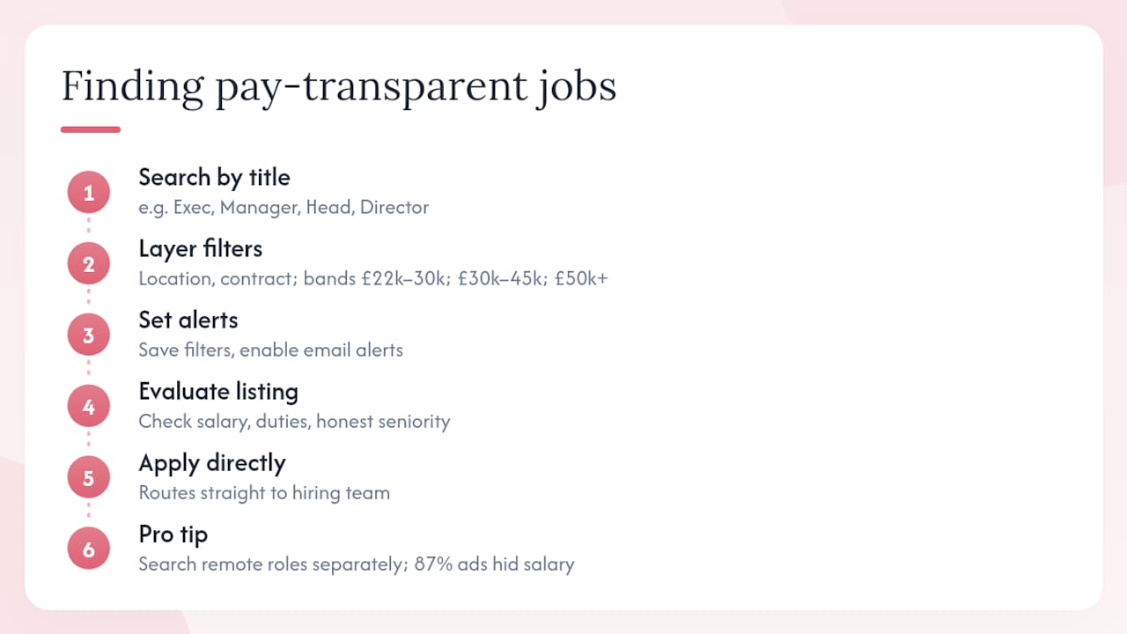The height and width of the screenshot is (634, 1127).
Task: Click 'Save filters, enable email alerts' text
Action: [271, 350]
